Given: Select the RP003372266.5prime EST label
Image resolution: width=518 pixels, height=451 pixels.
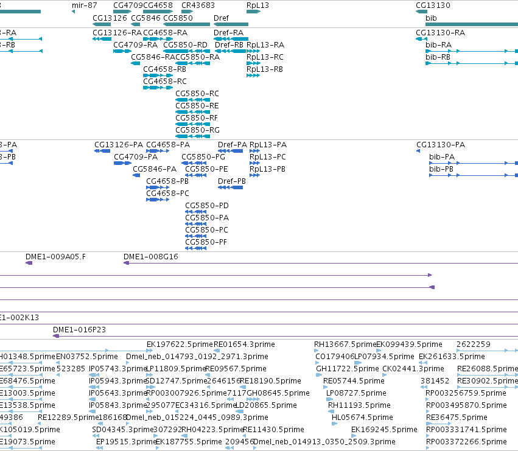Looking at the screenshot, I should click(x=466, y=442).
